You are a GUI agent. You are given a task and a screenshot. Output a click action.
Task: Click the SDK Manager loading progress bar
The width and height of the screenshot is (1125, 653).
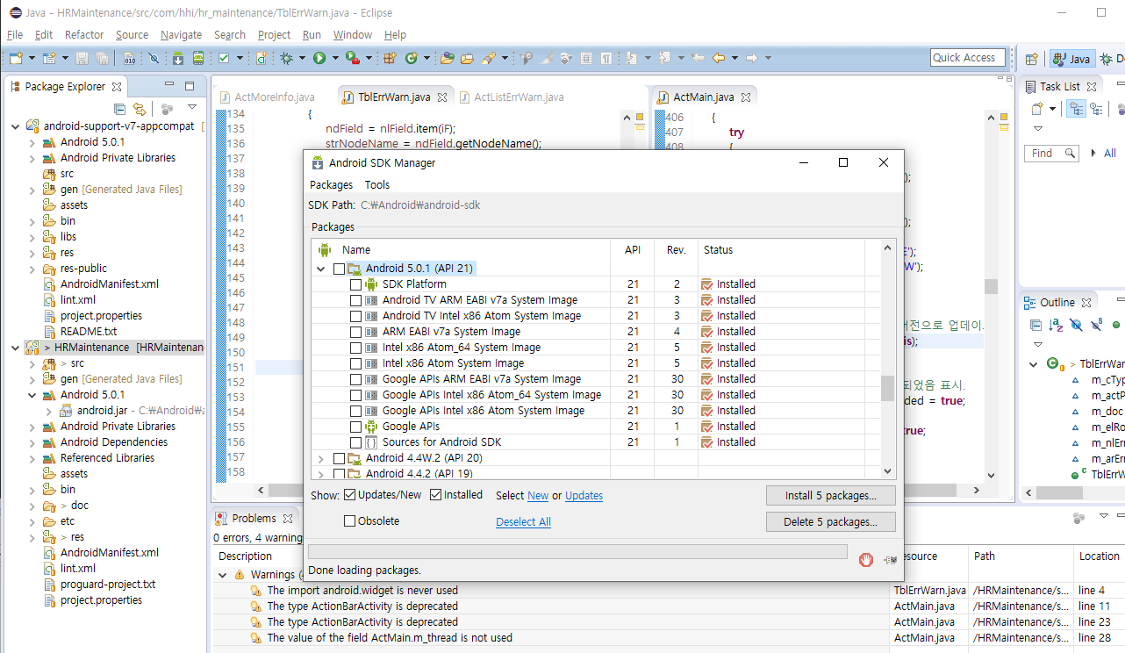click(x=577, y=552)
